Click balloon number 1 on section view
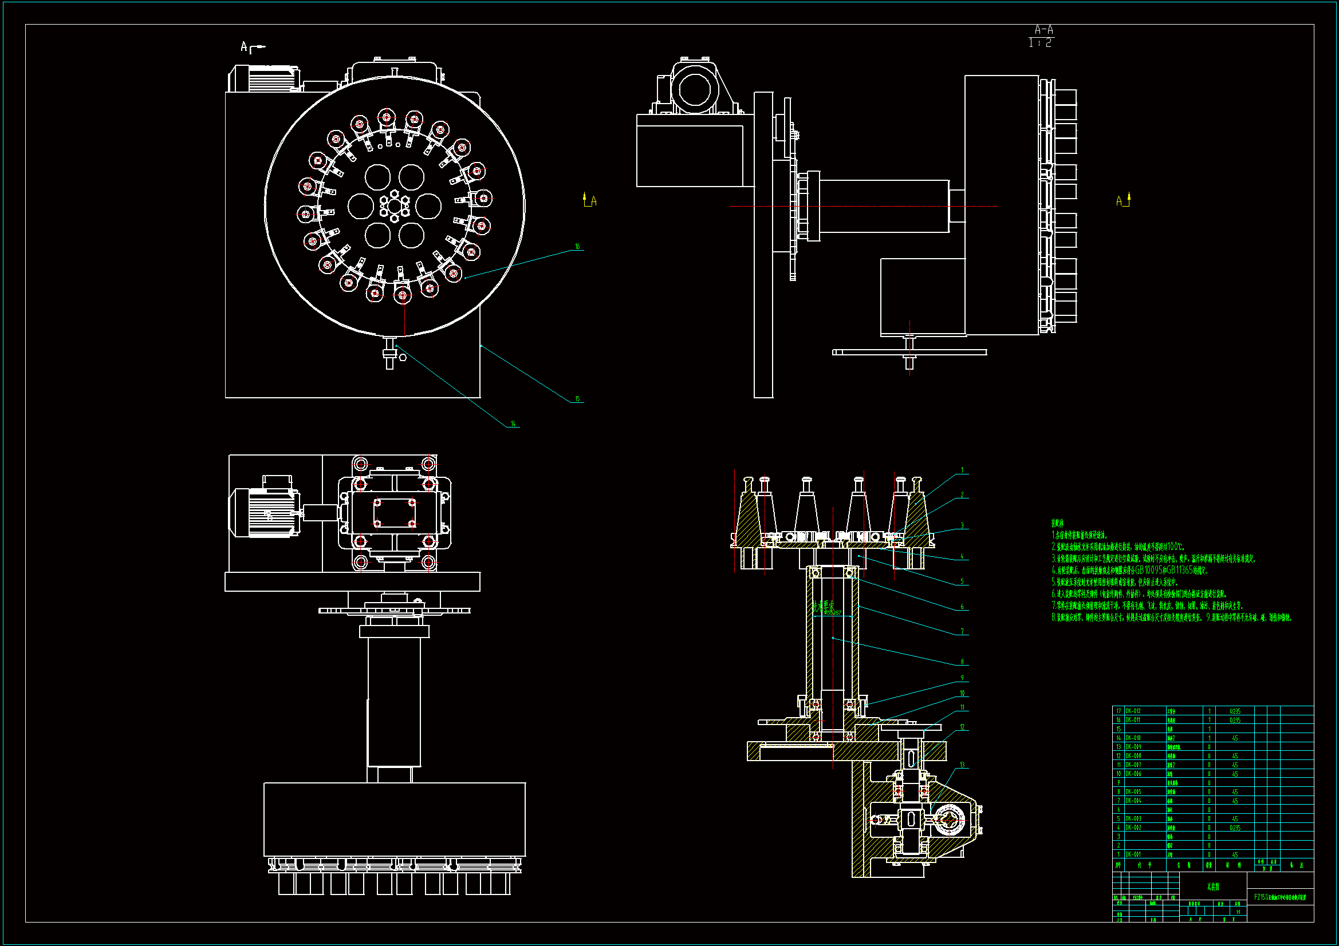This screenshot has height=946, width=1339. tap(962, 470)
